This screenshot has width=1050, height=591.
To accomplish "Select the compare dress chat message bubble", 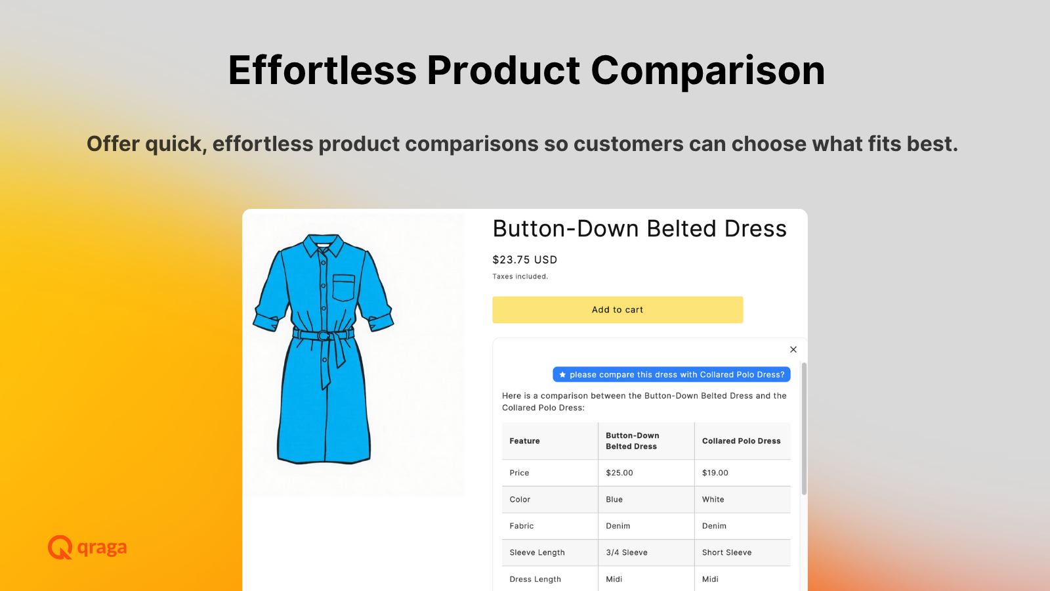I will coord(671,374).
